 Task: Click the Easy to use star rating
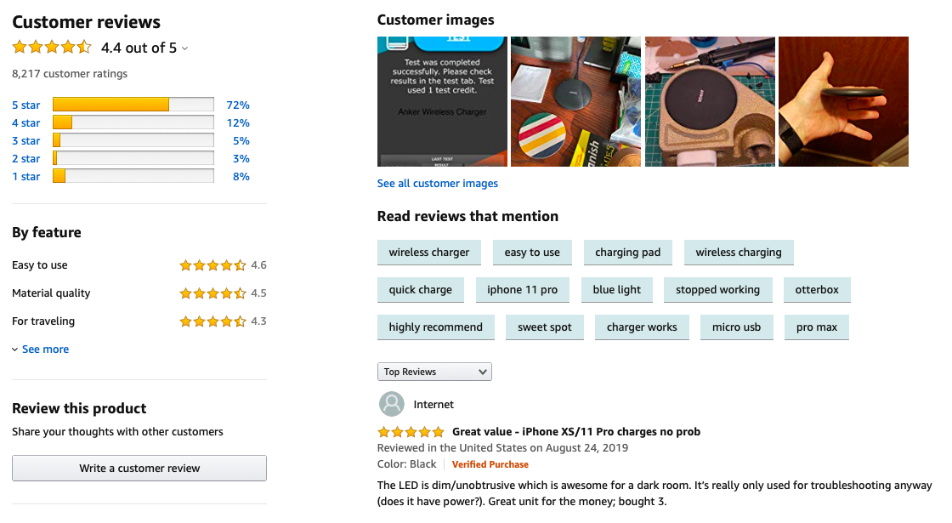212,265
